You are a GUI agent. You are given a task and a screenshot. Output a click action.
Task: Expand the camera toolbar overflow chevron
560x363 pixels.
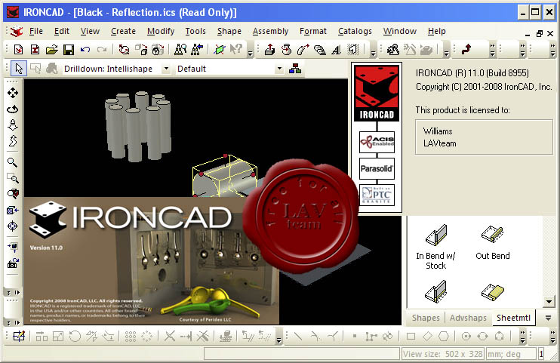8,293
